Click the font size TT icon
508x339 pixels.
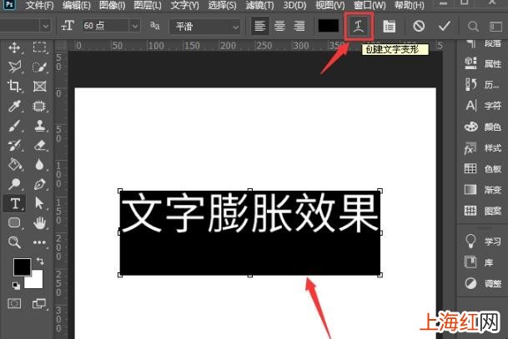coord(68,26)
